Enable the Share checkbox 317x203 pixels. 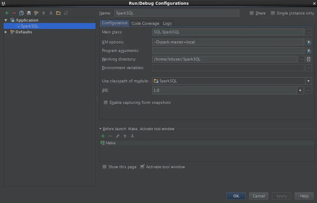point(252,13)
